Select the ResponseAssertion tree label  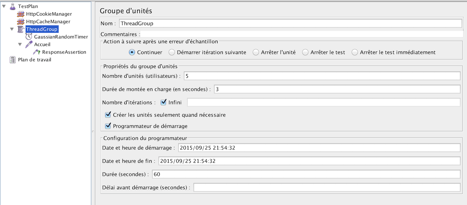point(64,52)
